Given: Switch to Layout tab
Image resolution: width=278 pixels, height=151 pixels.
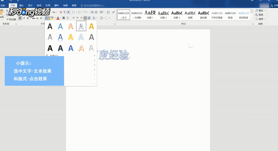Looking at the screenshot, I should [x=39, y=5].
